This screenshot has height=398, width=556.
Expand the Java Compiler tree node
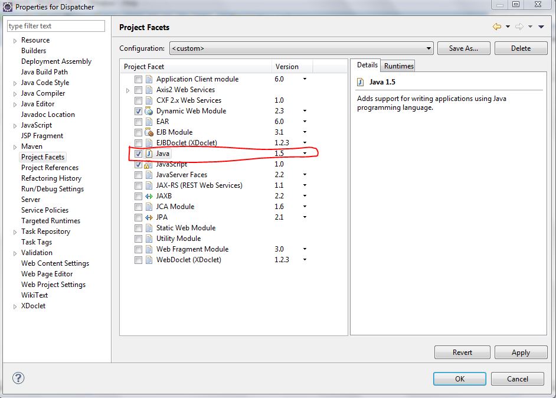pos(15,94)
